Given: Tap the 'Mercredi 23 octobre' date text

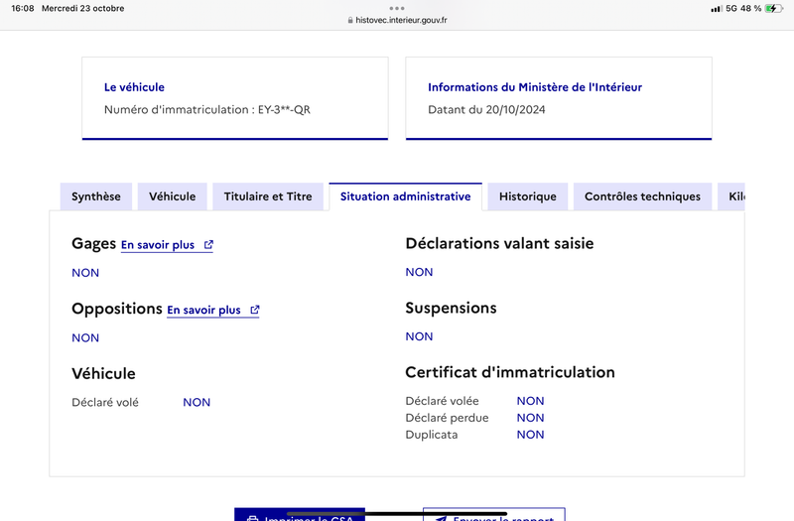Looking at the screenshot, I should coord(83,8).
